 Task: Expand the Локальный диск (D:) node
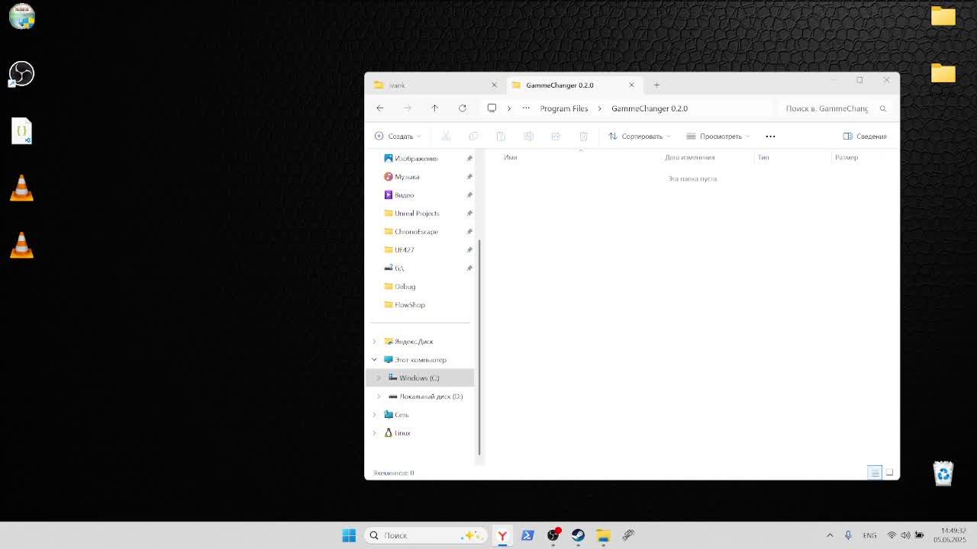pyautogui.click(x=379, y=396)
